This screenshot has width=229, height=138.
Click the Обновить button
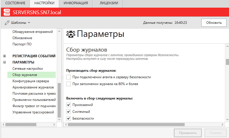(214, 23)
